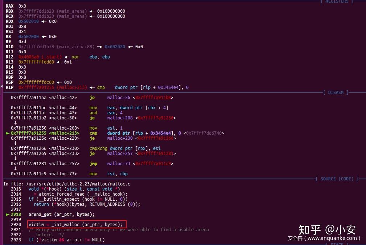Collapse the DISASM section header
Viewport: 366px width, 245px height.
(336, 92)
